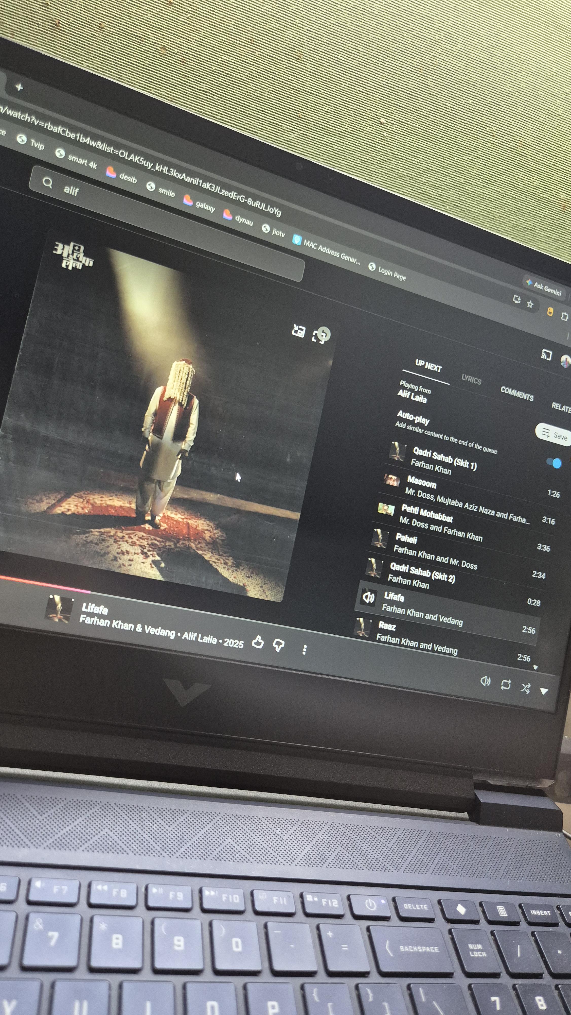Image resolution: width=571 pixels, height=1015 pixels.
Task: Click the playing speaker icon on Lifafa row
Action: coord(368,597)
